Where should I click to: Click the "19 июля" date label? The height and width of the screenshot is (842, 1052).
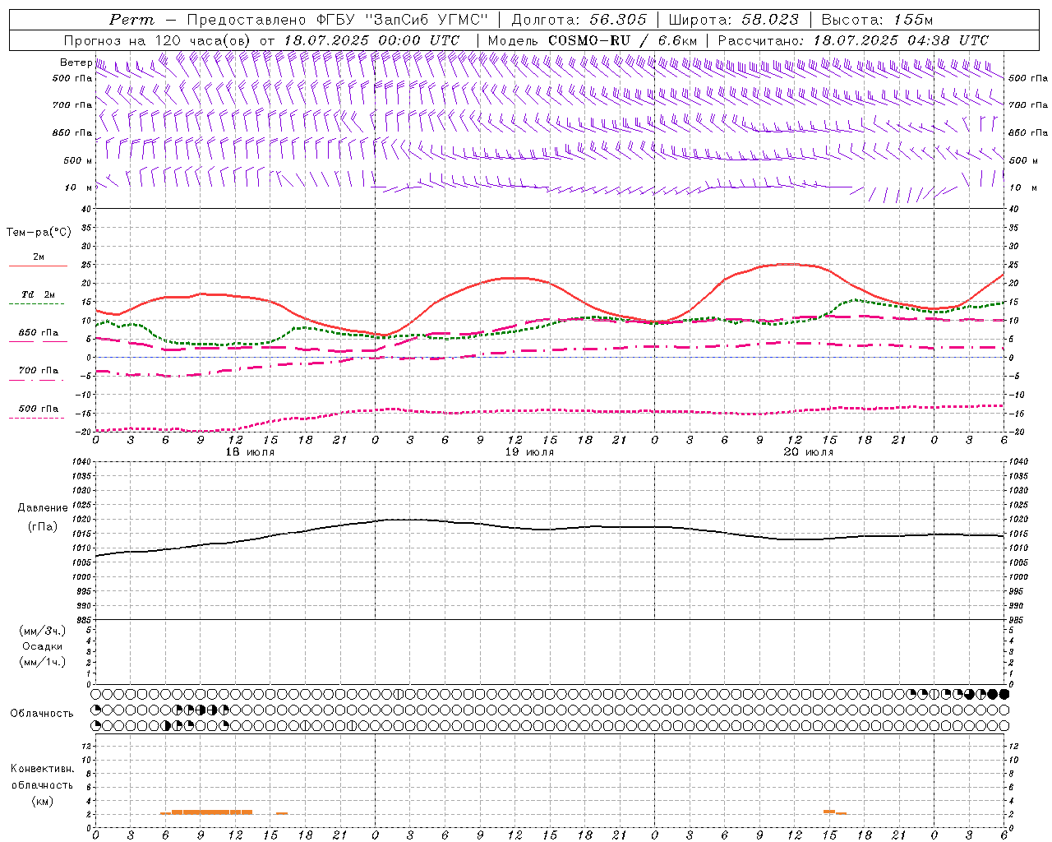pyautogui.click(x=529, y=452)
